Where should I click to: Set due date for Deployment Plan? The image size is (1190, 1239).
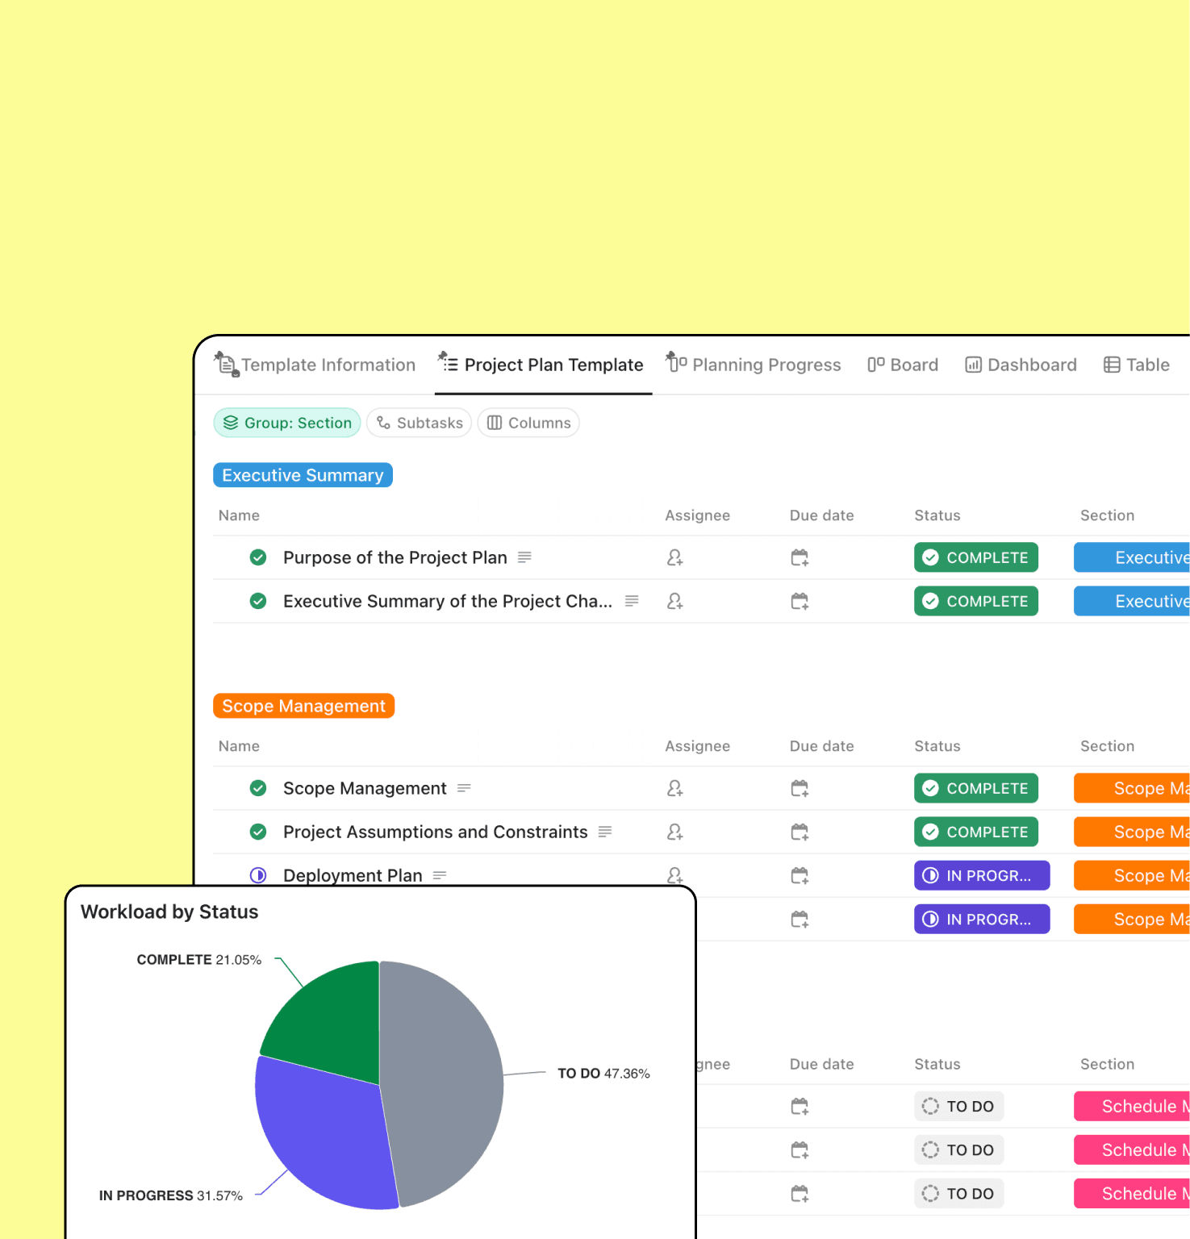coord(800,875)
